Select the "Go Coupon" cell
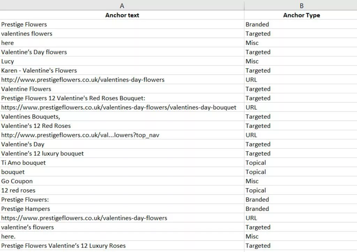Screen dimensions: 357x252 pos(17,181)
